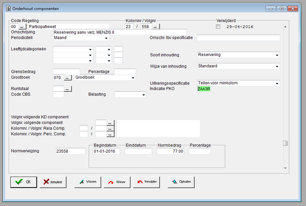Click the Indicatie PKO field ZAA3R
The image size is (306, 206).
pos(204,89)
